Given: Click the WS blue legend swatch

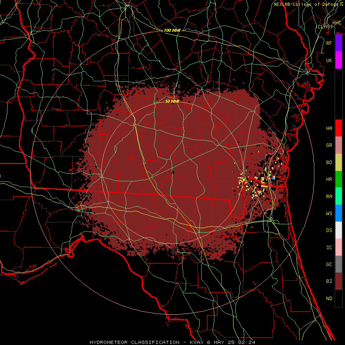Looking at the screenshot, I should click(x=338, y=213).
